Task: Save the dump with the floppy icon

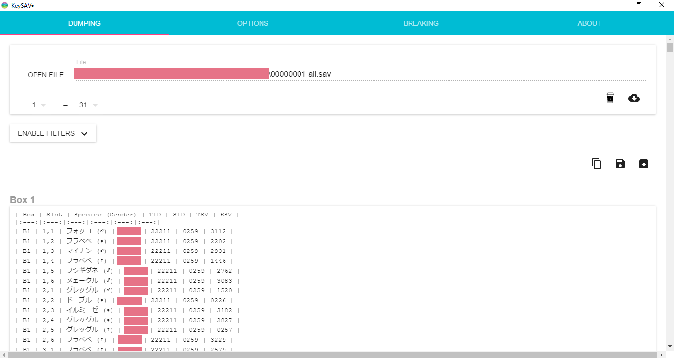Action: point(620,164)
